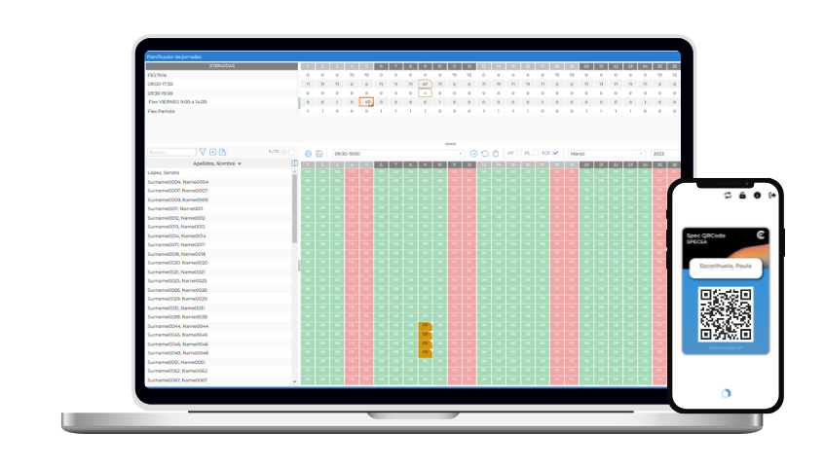Tap the phone's info circle icon
This screenshot has width=824, height=468.
click(757, 196)
